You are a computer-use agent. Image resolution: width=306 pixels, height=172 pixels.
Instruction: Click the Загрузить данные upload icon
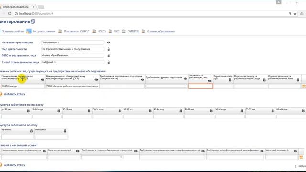pos(29,31)
